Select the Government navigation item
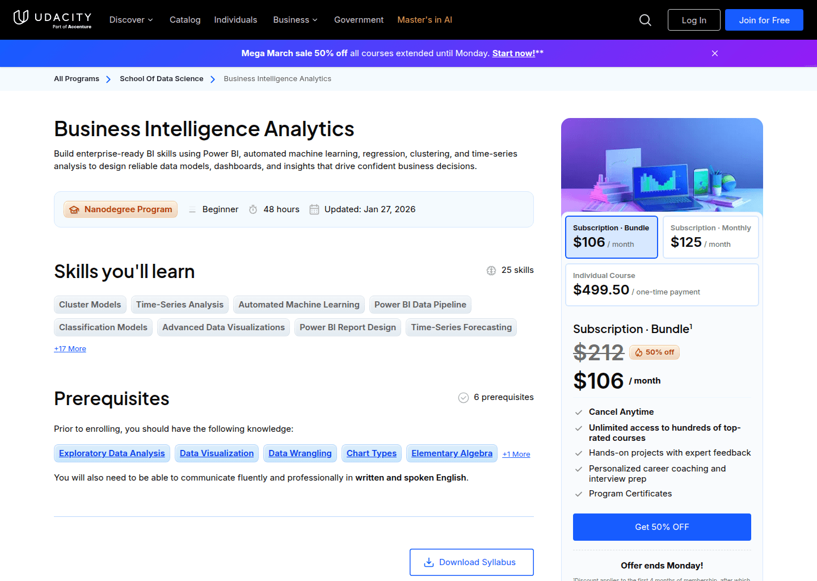Viewport: 817px width, 581px height. pos(359,19)
